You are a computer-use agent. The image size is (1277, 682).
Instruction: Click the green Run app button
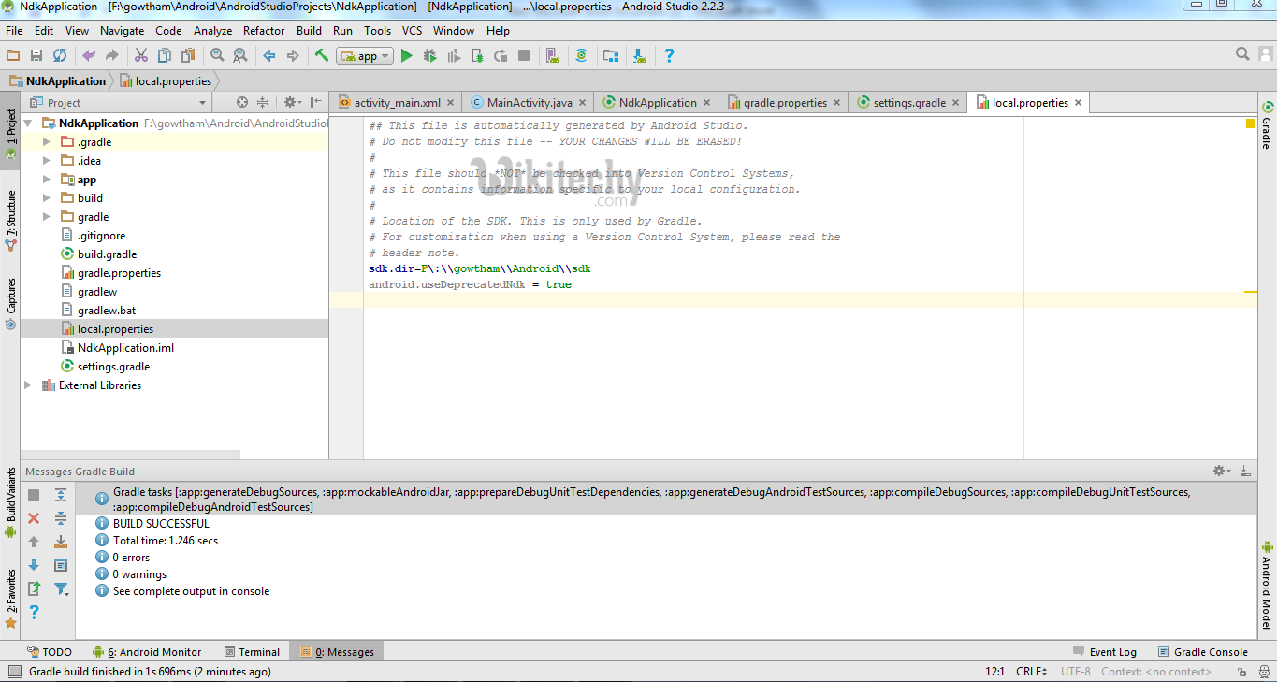(x=406, y=56)
